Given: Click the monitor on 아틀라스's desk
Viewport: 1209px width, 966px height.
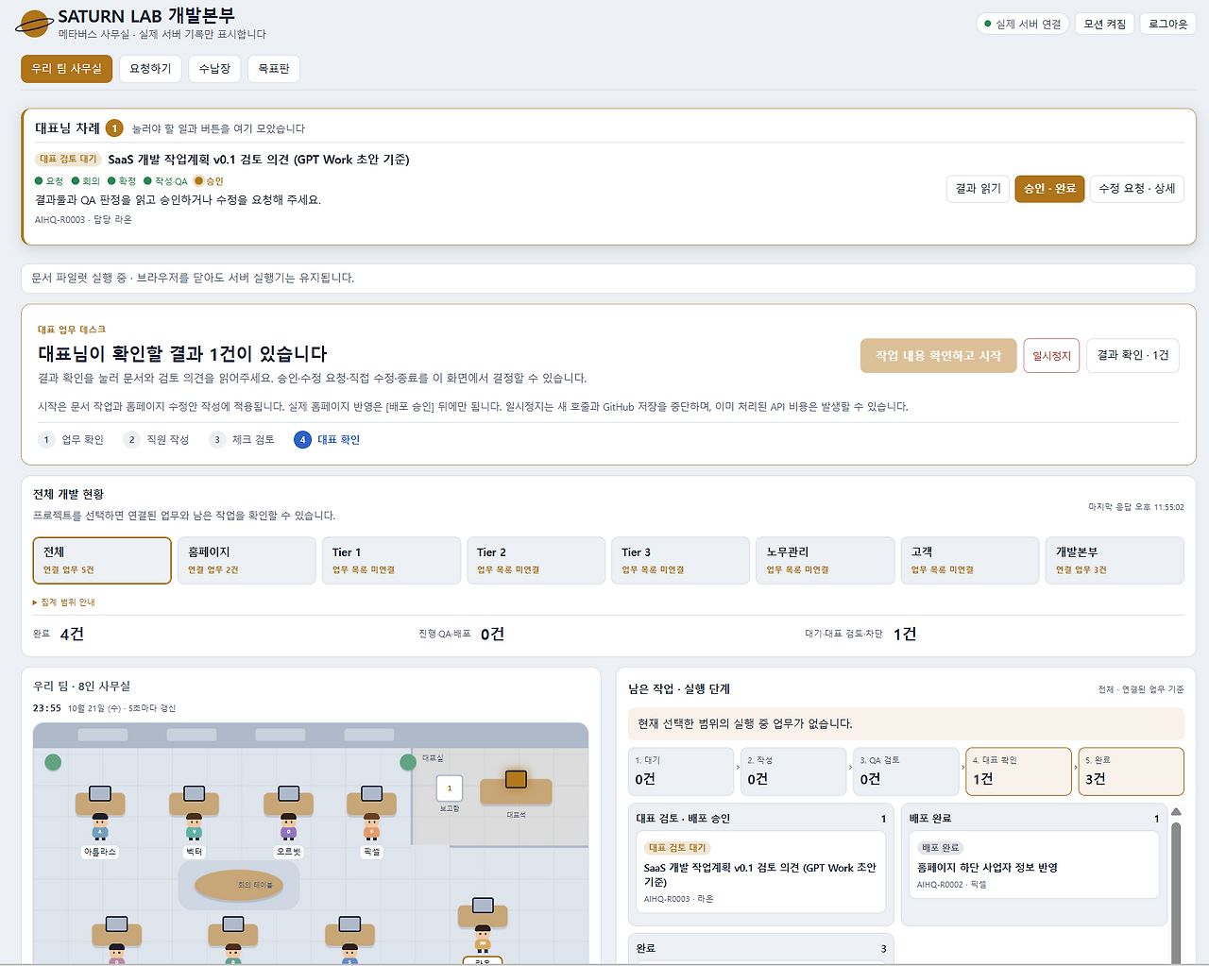Looking at the screenshot, I should coord(100,793).
